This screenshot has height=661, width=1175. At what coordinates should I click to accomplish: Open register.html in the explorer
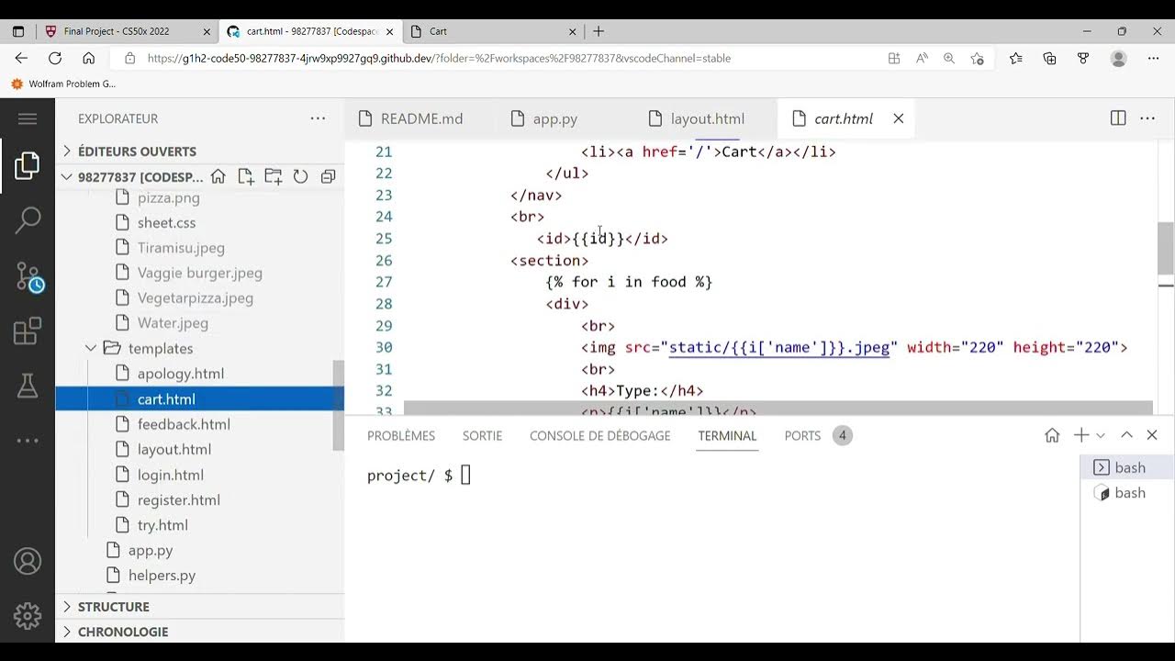click(179, 500)
